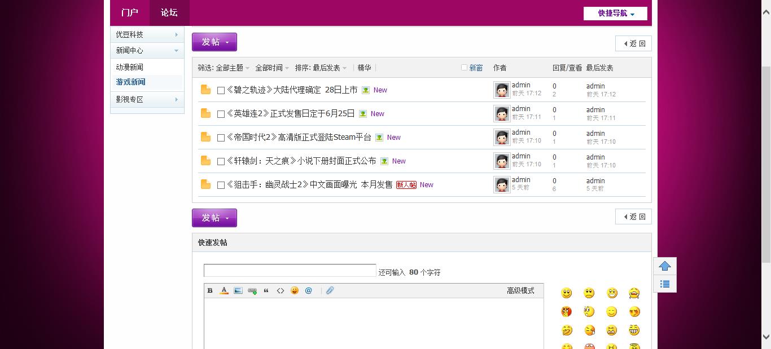Open thread 《碧之轨迹》大陆代理确定 28日上市
Viewport: 771px width, 349px height.
[292, 90]
